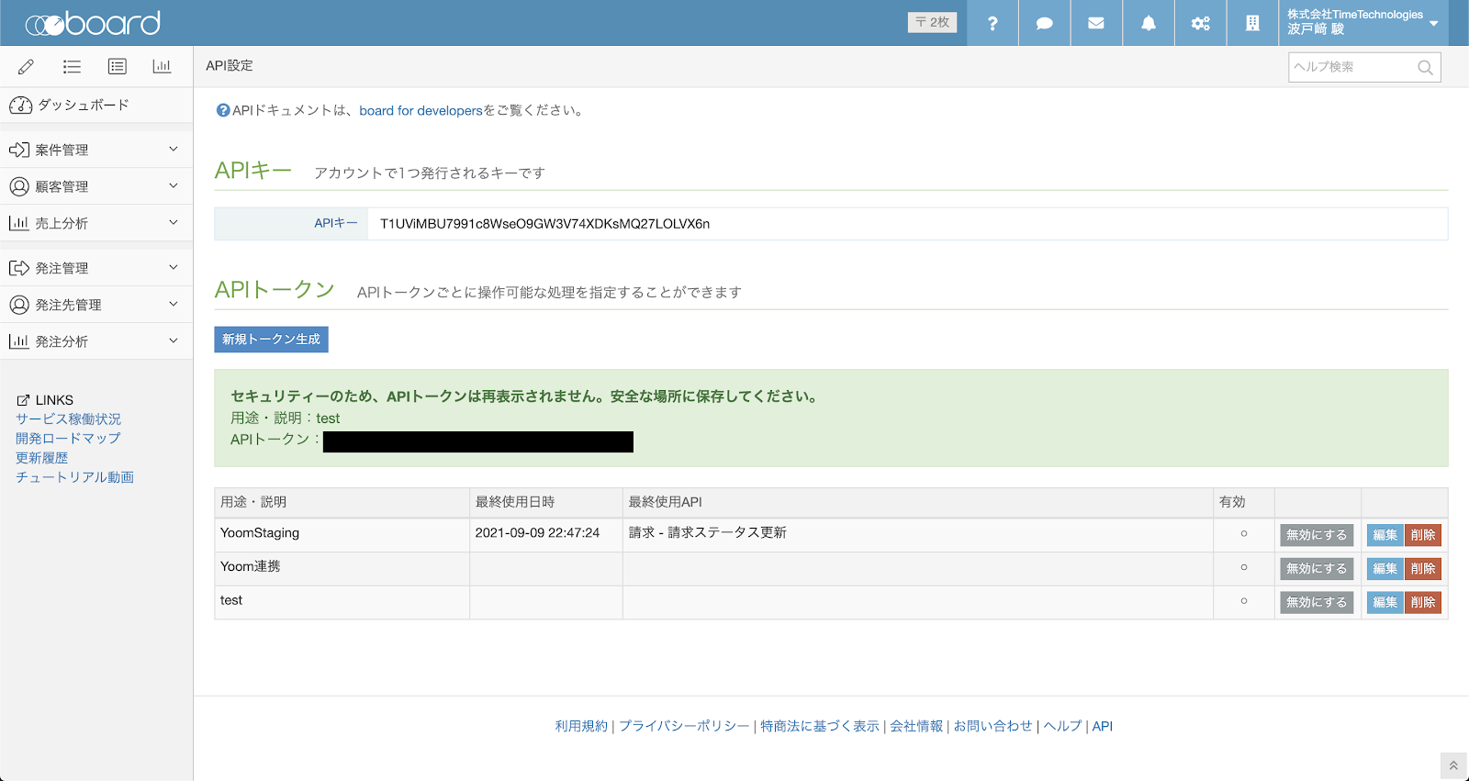Click the company building icon
The image size is (1469, 781).
1252,23
